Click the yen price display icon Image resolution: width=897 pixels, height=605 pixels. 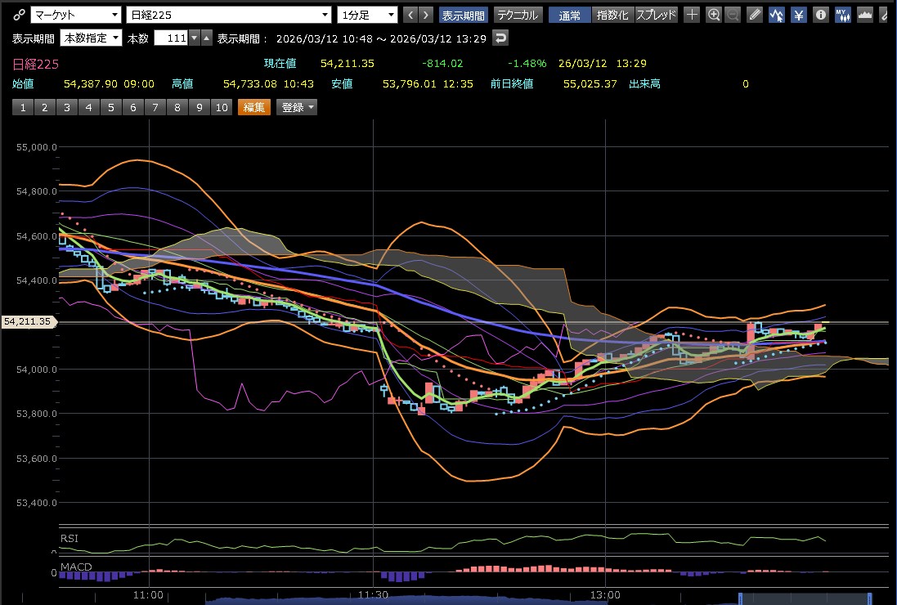(798, 15)
